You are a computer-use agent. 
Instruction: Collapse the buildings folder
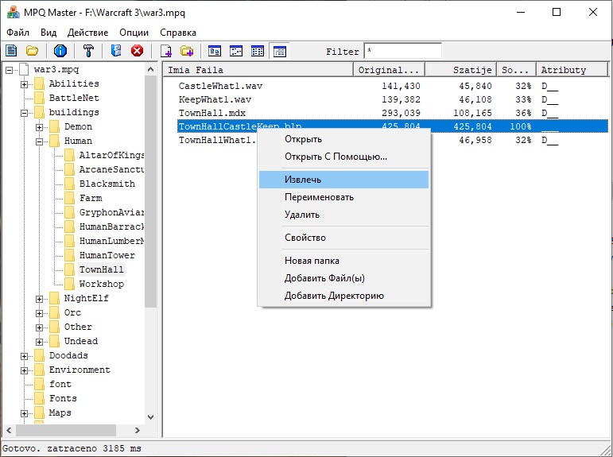(x=24, y=113)
